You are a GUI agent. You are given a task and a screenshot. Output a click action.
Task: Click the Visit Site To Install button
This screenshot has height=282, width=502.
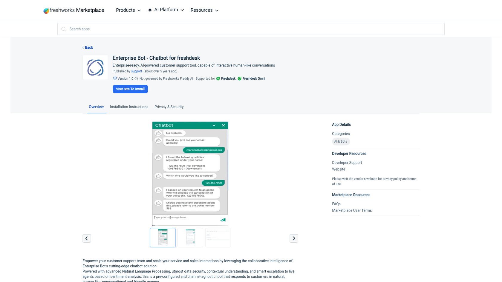tap(130, 89)
